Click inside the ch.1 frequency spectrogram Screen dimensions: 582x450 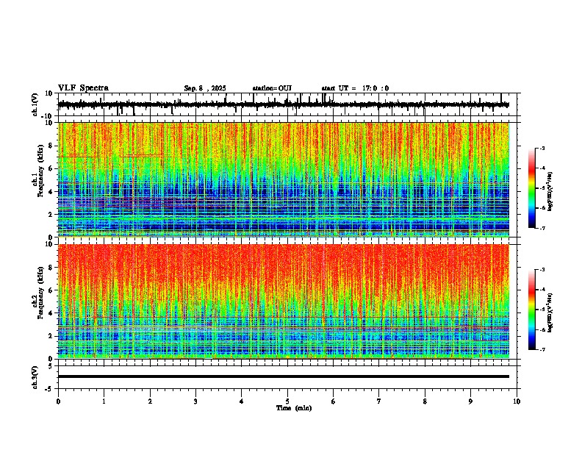pyautogui.click(x=284, y=179)
